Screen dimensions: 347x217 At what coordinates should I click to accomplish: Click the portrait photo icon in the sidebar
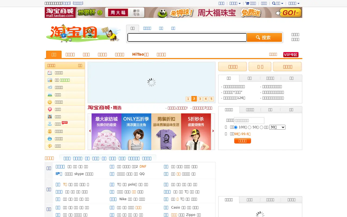(x=50, y=117)
